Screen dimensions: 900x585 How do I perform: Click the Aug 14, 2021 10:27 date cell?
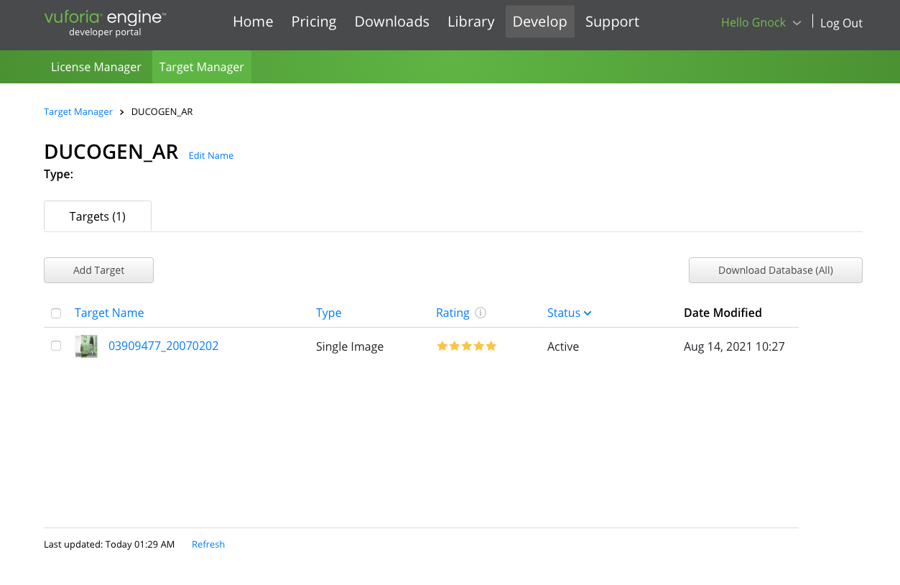[734, 346]
